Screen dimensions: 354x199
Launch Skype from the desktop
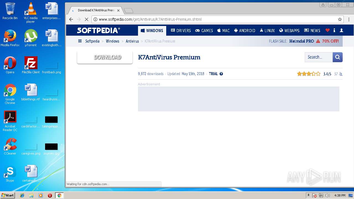pyautogui.click(x=10, y=174)
